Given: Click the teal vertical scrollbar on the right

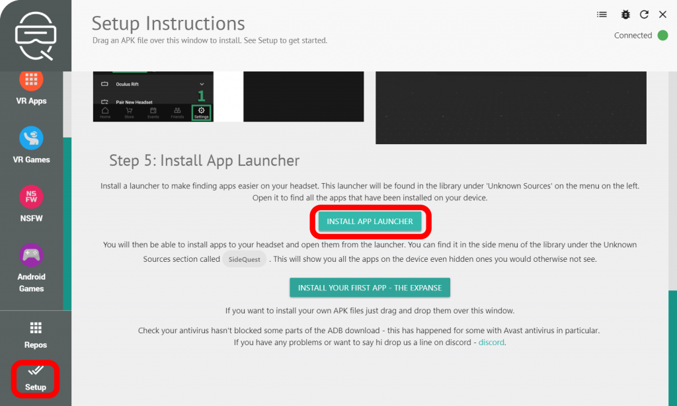Looking at the screenshot, I should 672,344.
